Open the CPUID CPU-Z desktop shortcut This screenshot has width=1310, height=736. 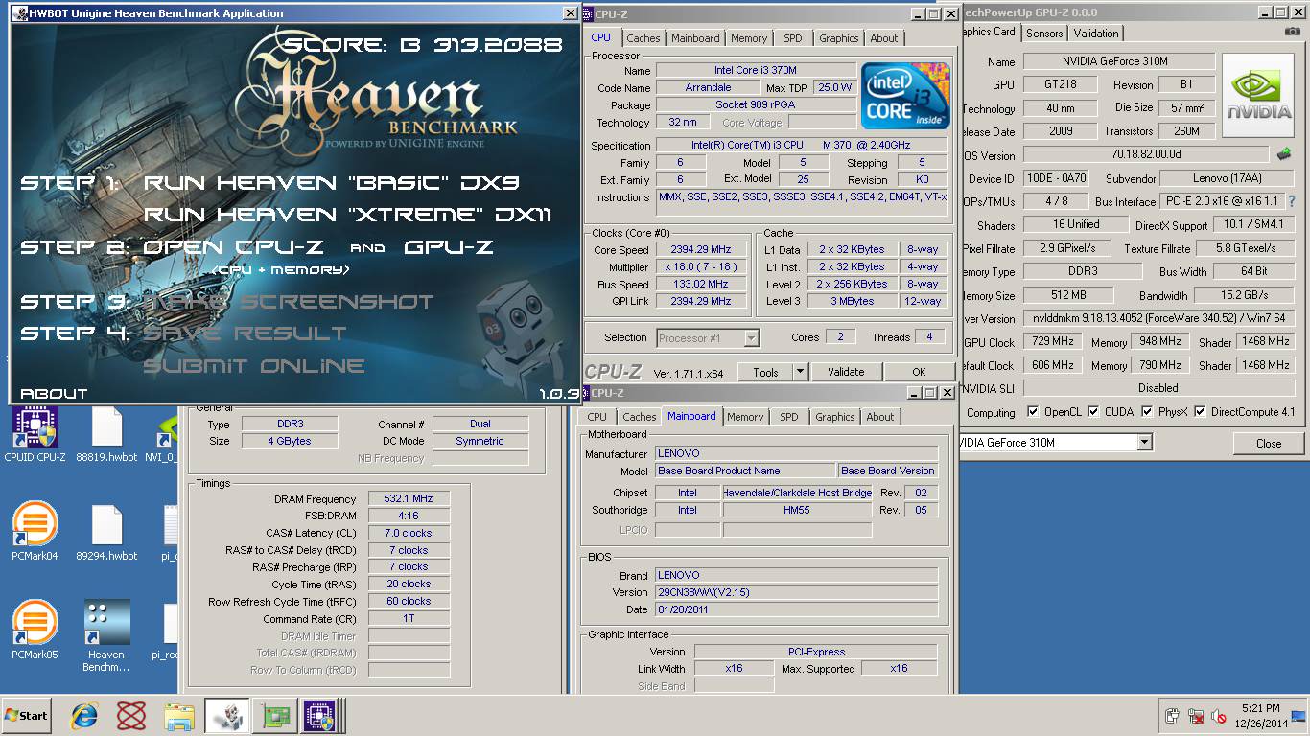[x=35, y=435]
